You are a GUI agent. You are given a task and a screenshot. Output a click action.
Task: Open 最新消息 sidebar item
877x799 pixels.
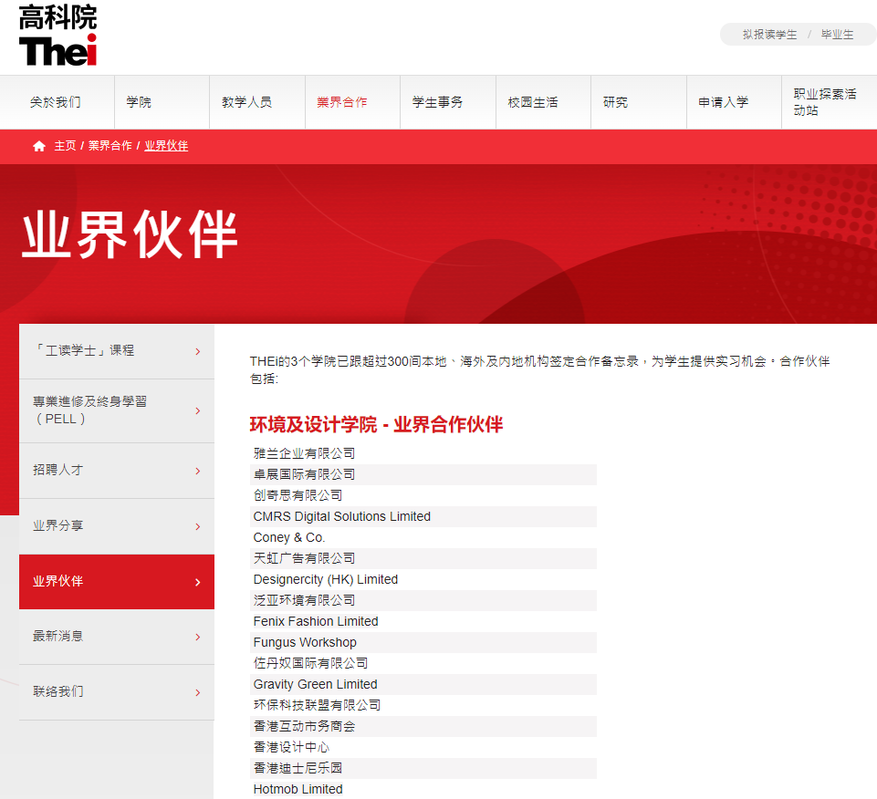[116, 637]
